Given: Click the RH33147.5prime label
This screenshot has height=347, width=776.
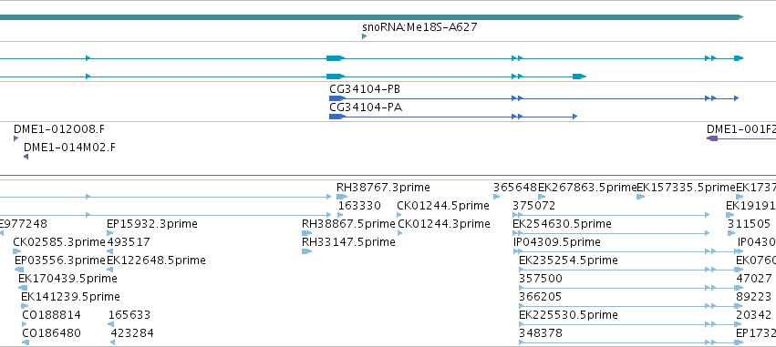Looking at the screenshot, I should (348, 242).
